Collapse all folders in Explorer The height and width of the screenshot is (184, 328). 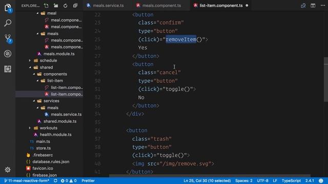[75, 6]
